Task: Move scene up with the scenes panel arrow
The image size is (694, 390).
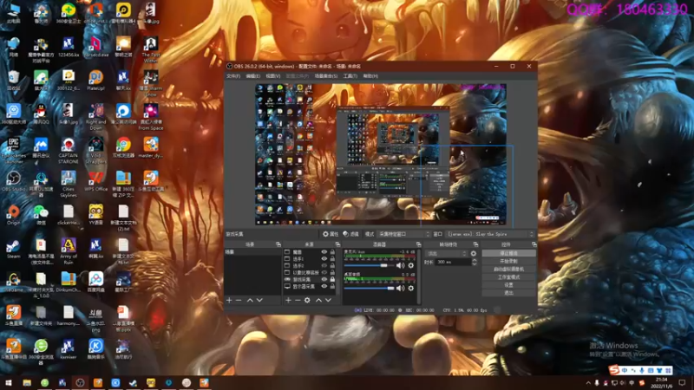Action: pos(250,300)
